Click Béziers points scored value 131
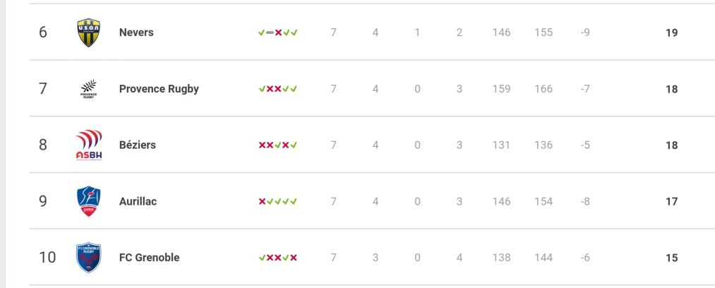Screen dimensions: 715x288 (502, 145)
